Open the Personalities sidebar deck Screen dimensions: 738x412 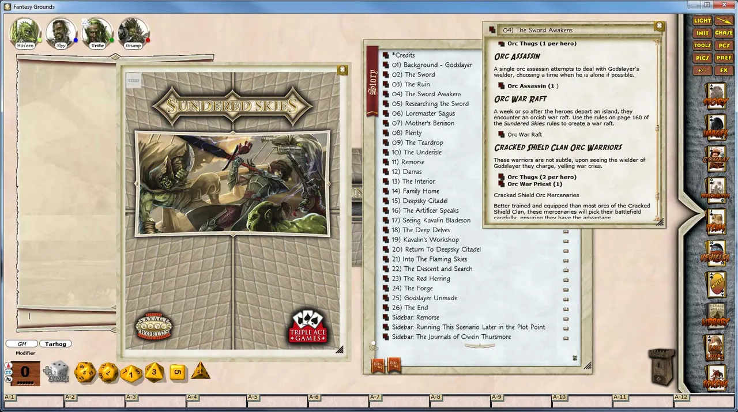tap(715, 191)
